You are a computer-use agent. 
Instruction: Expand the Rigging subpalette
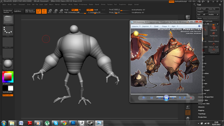(201, 110)
